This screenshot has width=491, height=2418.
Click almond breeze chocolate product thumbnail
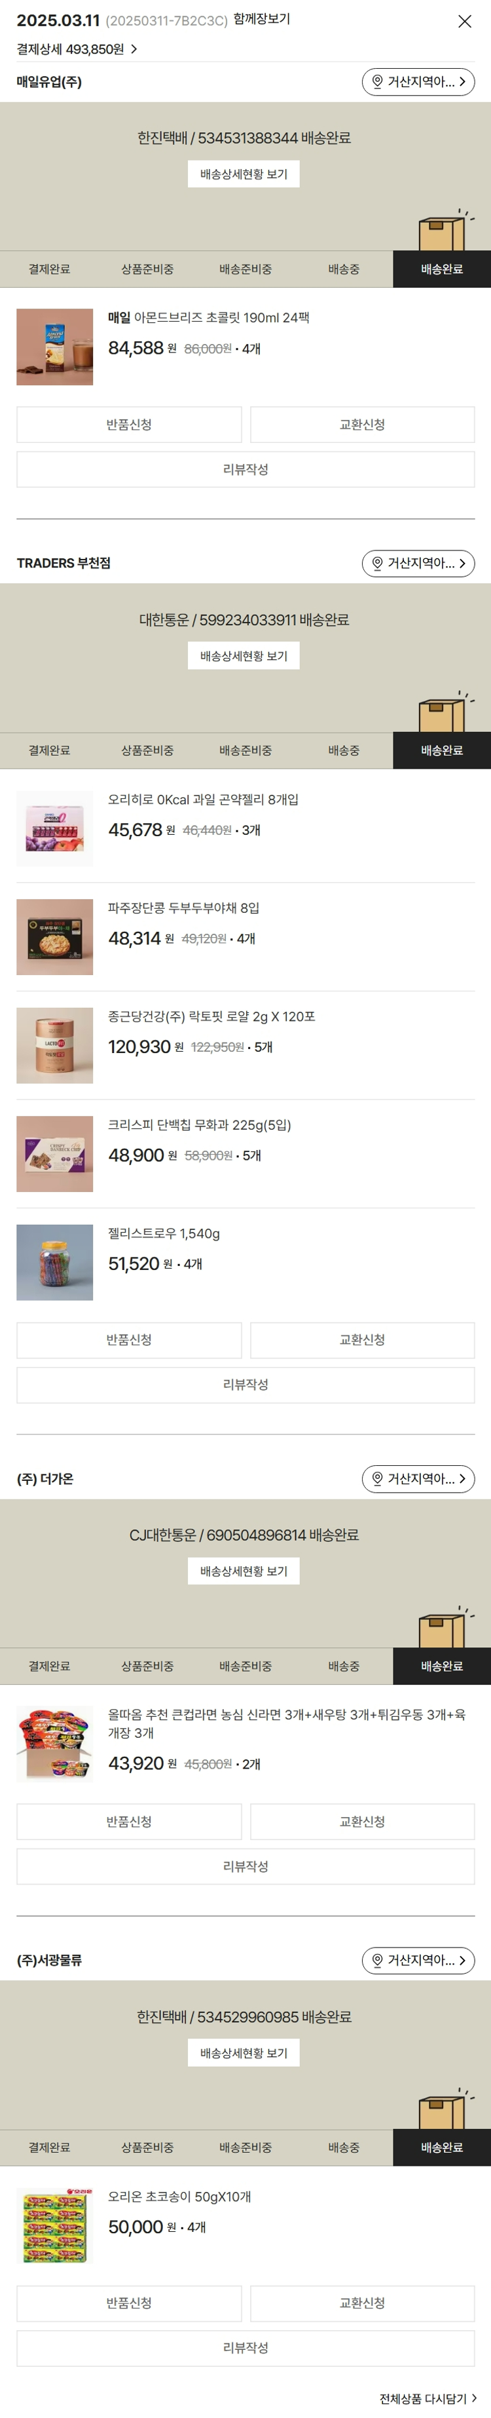pos(54,347)
